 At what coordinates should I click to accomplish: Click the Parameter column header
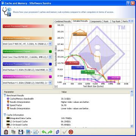[31, 92]
